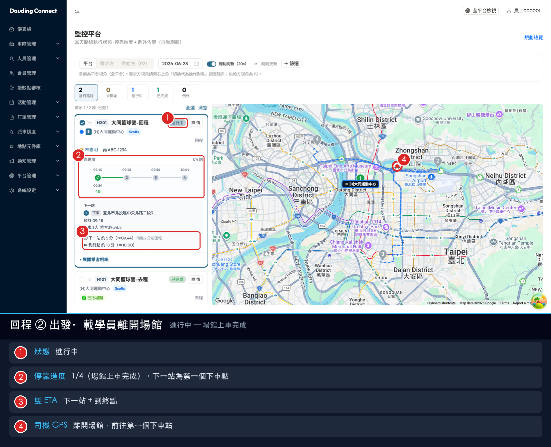Open 會員管理 members icon
This screenshot has width=551, height=447.
pos(12,73)
